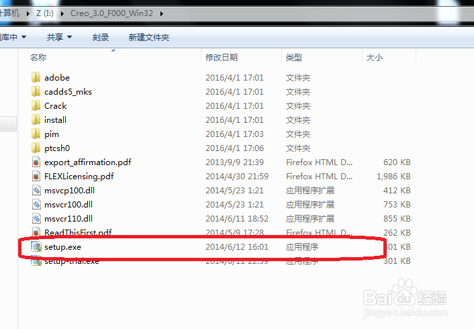This screenshot has width=474, height=329.
Task: Select the ptcsh0 folder icon
Action: [36, 148]
